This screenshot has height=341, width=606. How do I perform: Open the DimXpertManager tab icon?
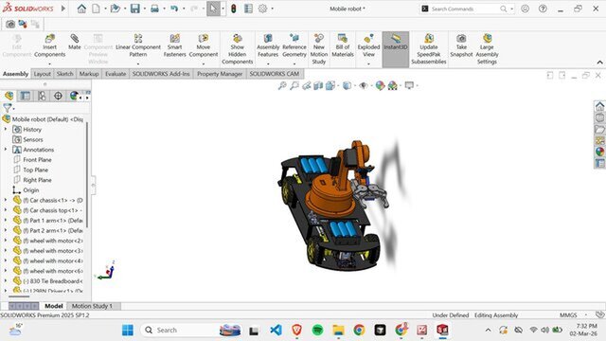coord(58,96)
